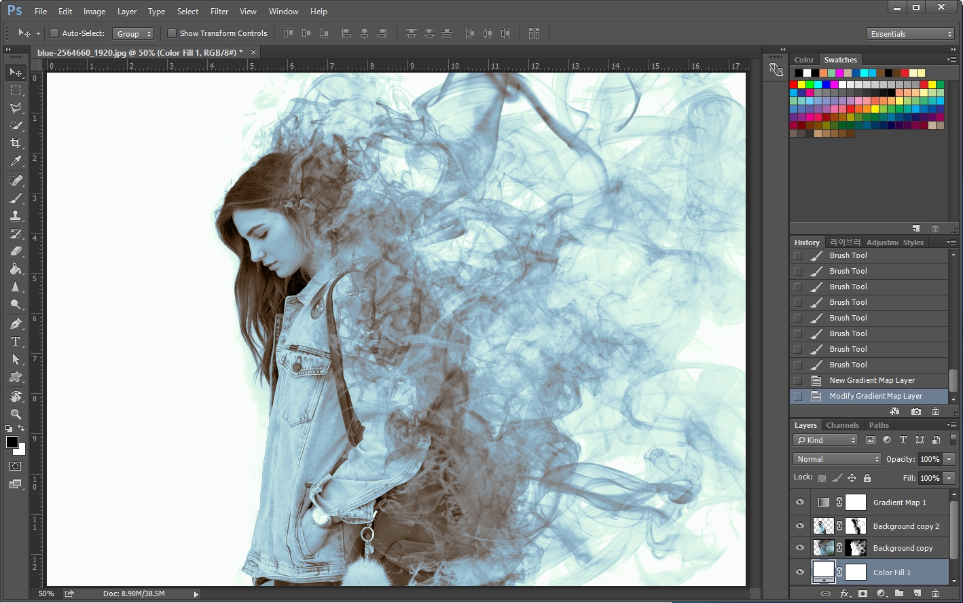Image resolution: width=963 pixels, height=603 pixels.
Task: Select the Hand tool
Action: (16, 397)
